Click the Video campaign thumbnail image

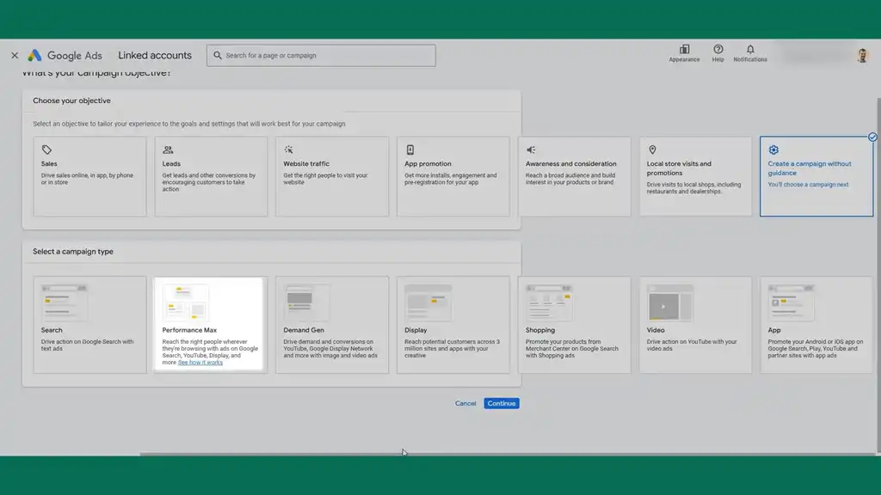click(x=669, y=302)
